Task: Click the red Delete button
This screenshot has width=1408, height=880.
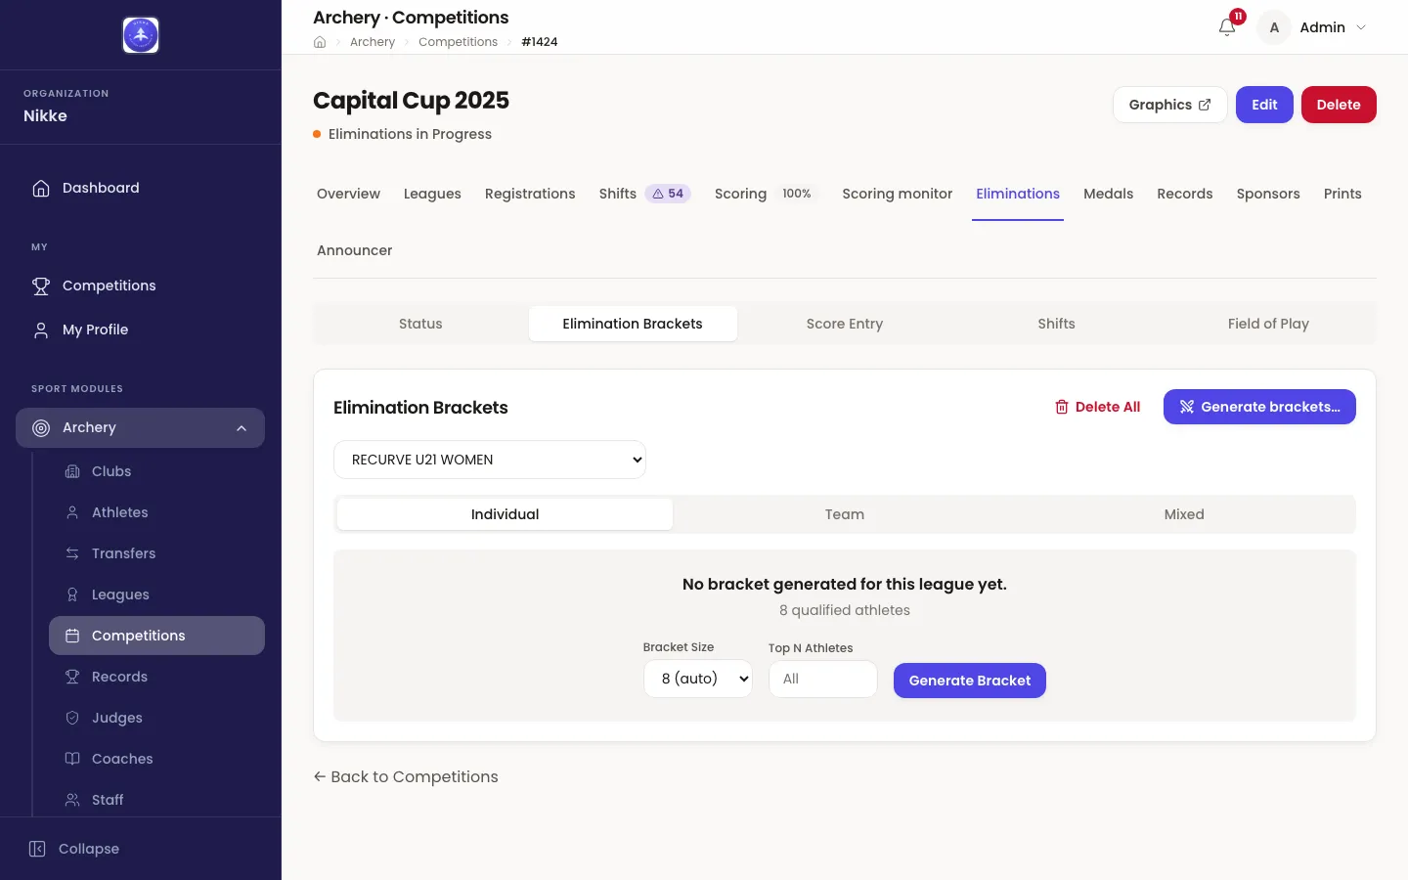Action: (1339, 105)
